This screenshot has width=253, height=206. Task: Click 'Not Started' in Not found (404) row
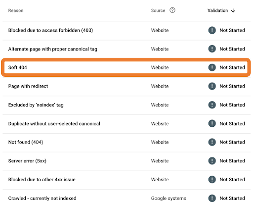[x=232, y=142]
